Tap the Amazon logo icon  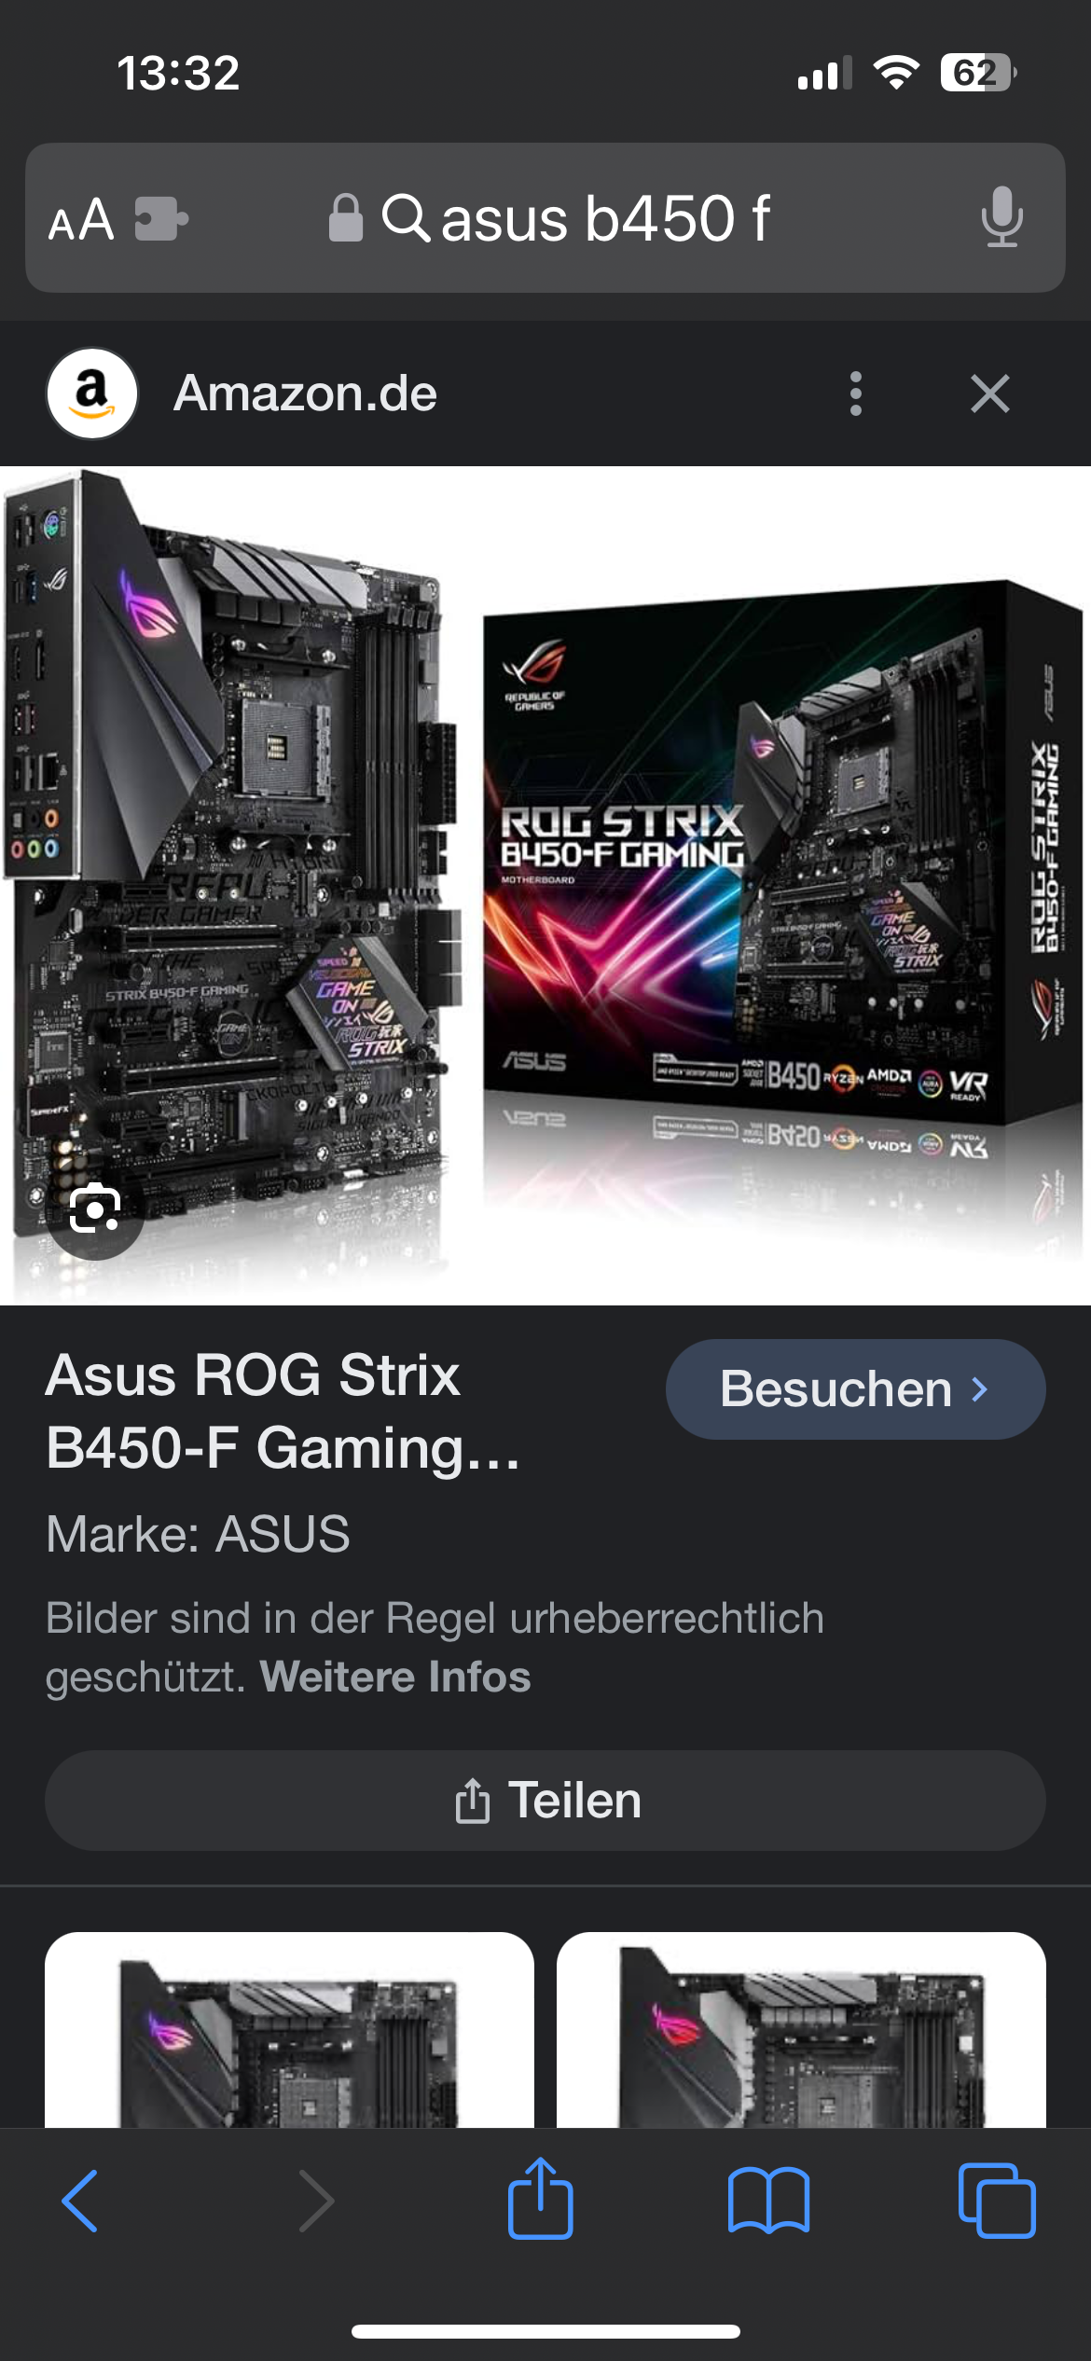pos(92,393)
